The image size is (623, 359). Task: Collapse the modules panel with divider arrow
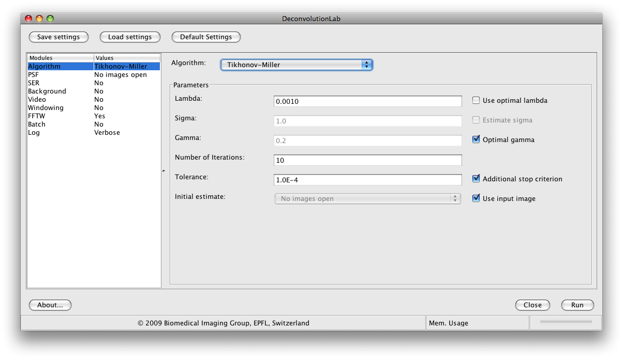coord(164,171)
